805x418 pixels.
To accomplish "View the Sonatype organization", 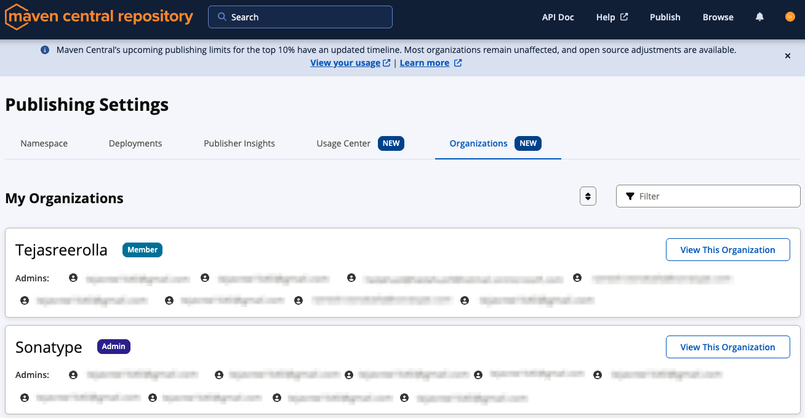I will [728, 347].
